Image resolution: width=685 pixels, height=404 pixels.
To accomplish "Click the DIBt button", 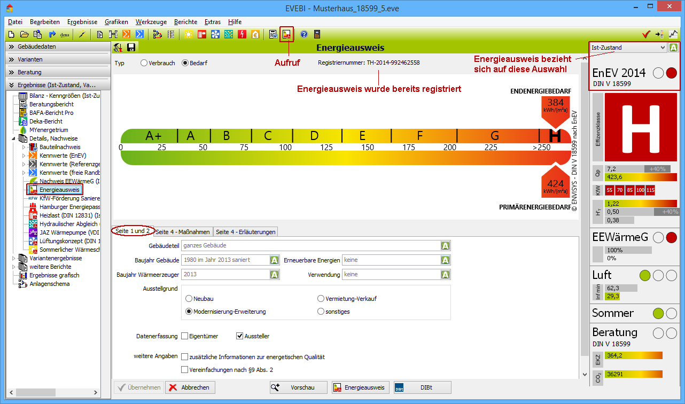I will [x=422, y=387].
